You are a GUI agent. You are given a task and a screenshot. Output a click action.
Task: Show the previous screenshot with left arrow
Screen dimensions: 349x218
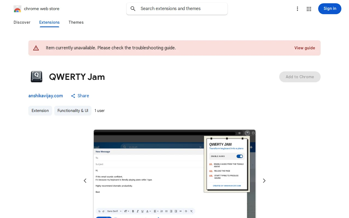(x=85, y=181)
